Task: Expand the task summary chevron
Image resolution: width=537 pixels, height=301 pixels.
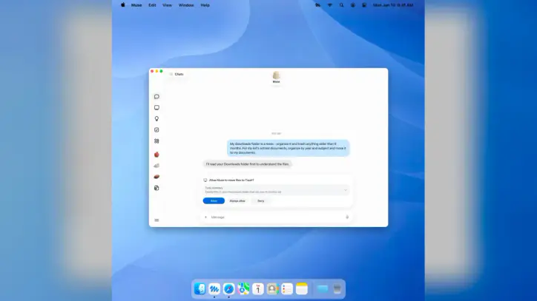Action: (345, 190)
